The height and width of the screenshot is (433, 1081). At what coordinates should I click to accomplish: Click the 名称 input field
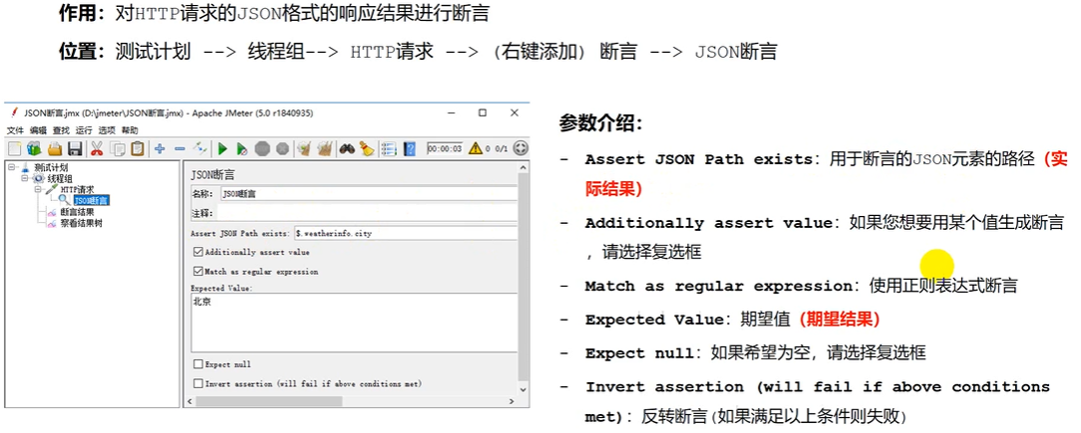click(368, 194)
